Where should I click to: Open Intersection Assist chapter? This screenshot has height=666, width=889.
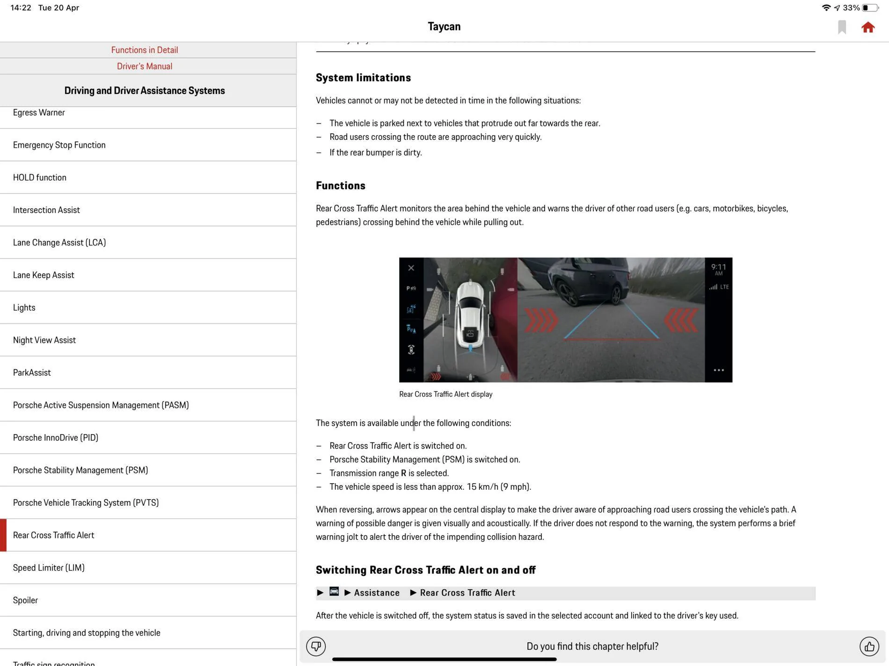pos(148,210)
